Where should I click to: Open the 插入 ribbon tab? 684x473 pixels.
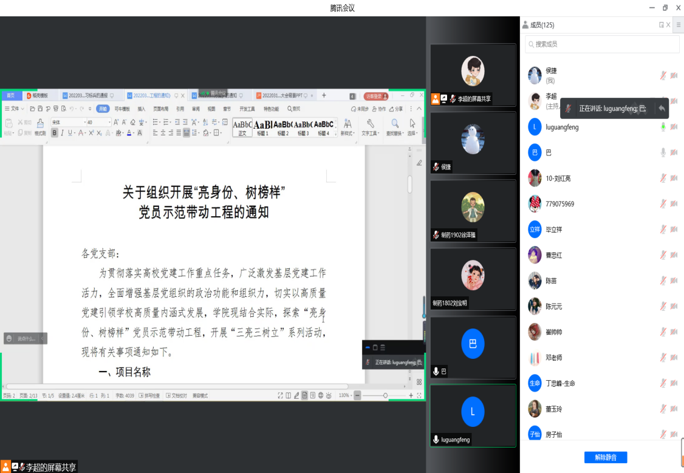click(142, 109)
